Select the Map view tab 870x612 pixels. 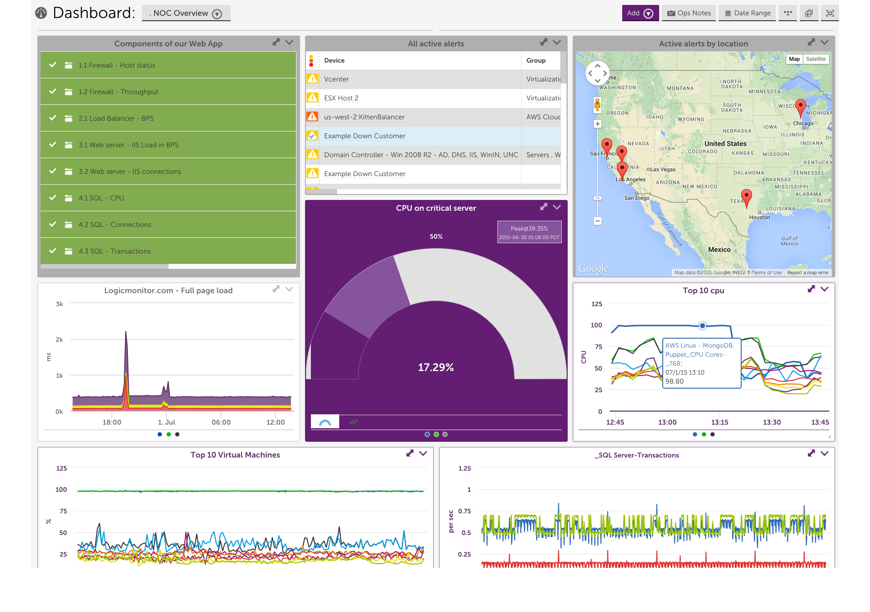pyautogui.click(x=794, y=59)
